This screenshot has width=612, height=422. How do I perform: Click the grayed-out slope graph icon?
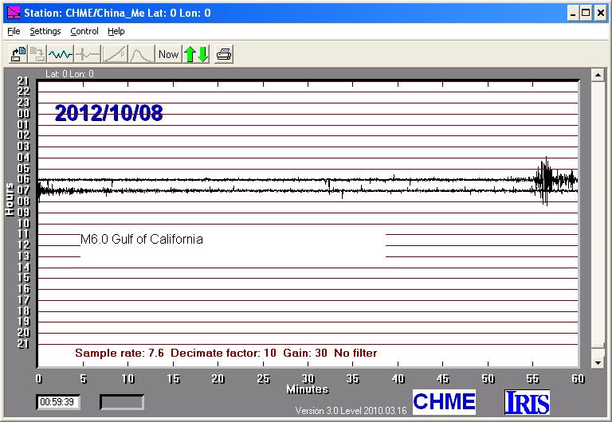(x=114, y=54)
